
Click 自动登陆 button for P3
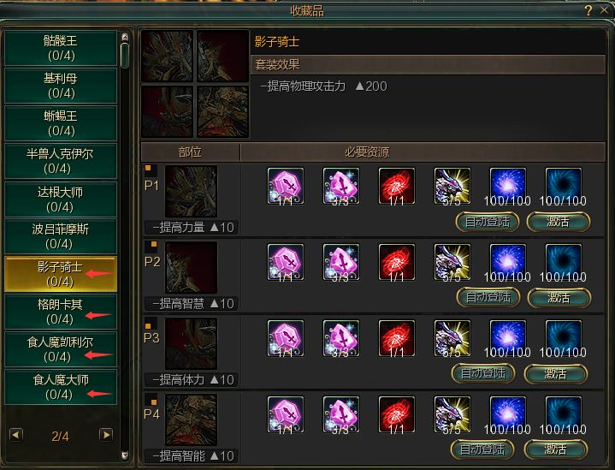482,373
